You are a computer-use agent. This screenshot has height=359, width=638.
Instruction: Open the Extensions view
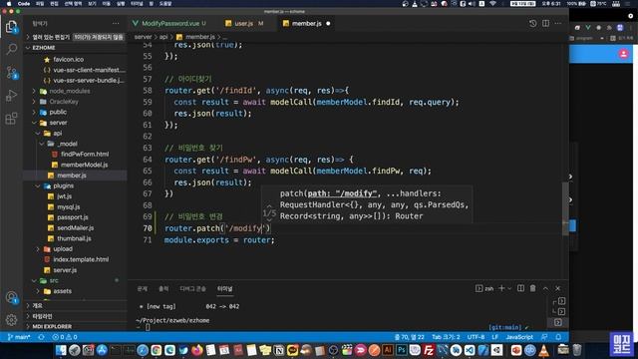coord(11,119)
